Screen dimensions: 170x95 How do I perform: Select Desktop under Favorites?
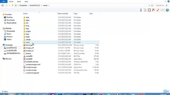click(10, 17)
